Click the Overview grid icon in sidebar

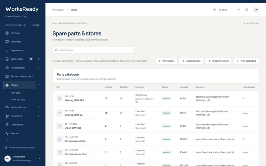pyautogui.click(x=7, y=33)
